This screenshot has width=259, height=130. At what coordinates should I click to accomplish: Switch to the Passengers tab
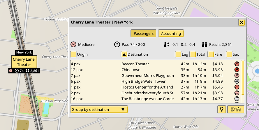click(144, 33)
